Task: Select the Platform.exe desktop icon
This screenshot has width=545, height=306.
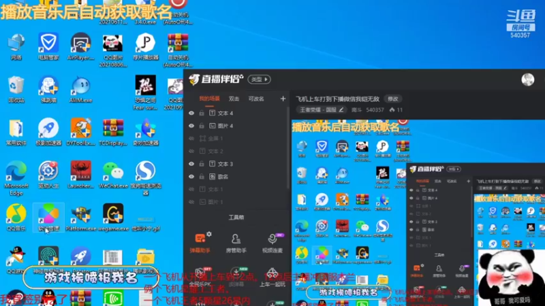Action: [x=80, y=218]
